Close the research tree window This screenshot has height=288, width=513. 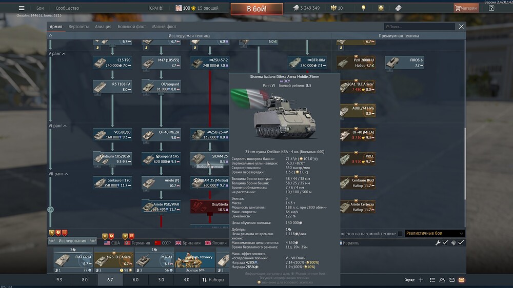pos(461,27)
